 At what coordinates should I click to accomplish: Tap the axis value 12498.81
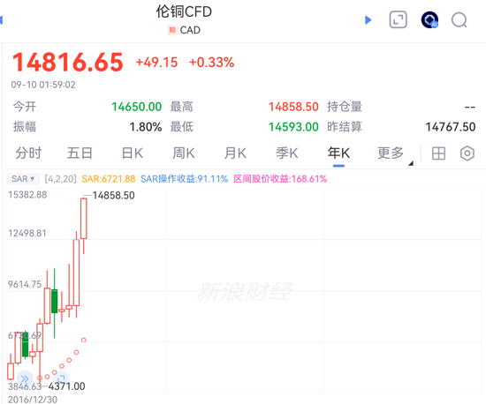(x=27, y=233)
